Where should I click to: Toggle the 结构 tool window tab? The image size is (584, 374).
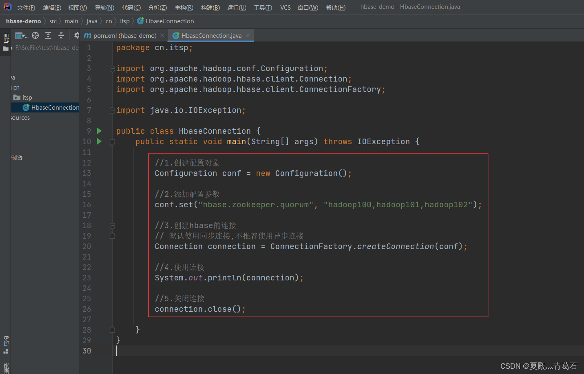click(6, 345)
